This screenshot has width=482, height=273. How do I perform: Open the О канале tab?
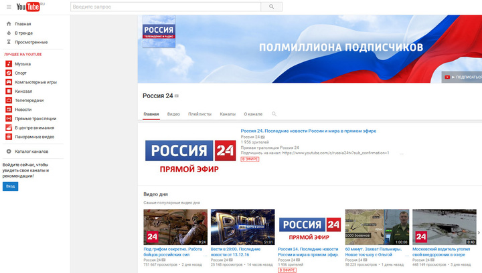click(253, 114)
